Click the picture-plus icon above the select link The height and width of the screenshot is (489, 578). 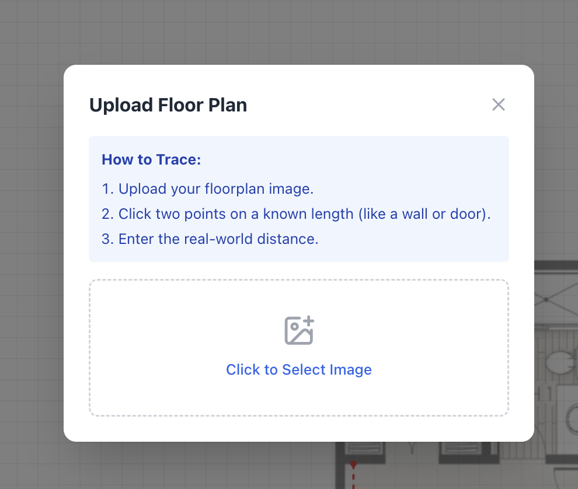[x=299, y=330]
